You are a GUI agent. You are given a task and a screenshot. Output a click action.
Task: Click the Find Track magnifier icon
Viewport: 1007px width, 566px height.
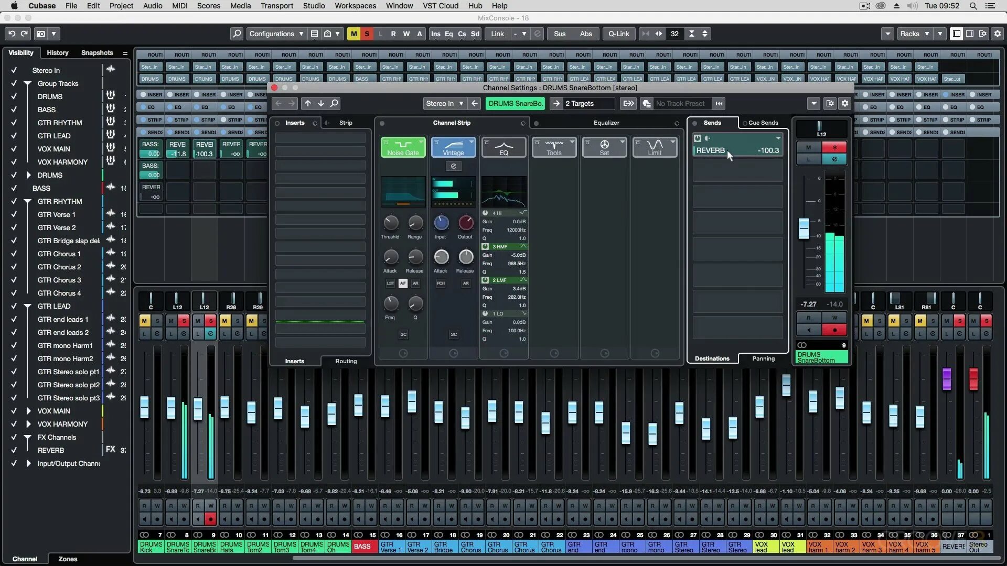[x=237, y=34]
